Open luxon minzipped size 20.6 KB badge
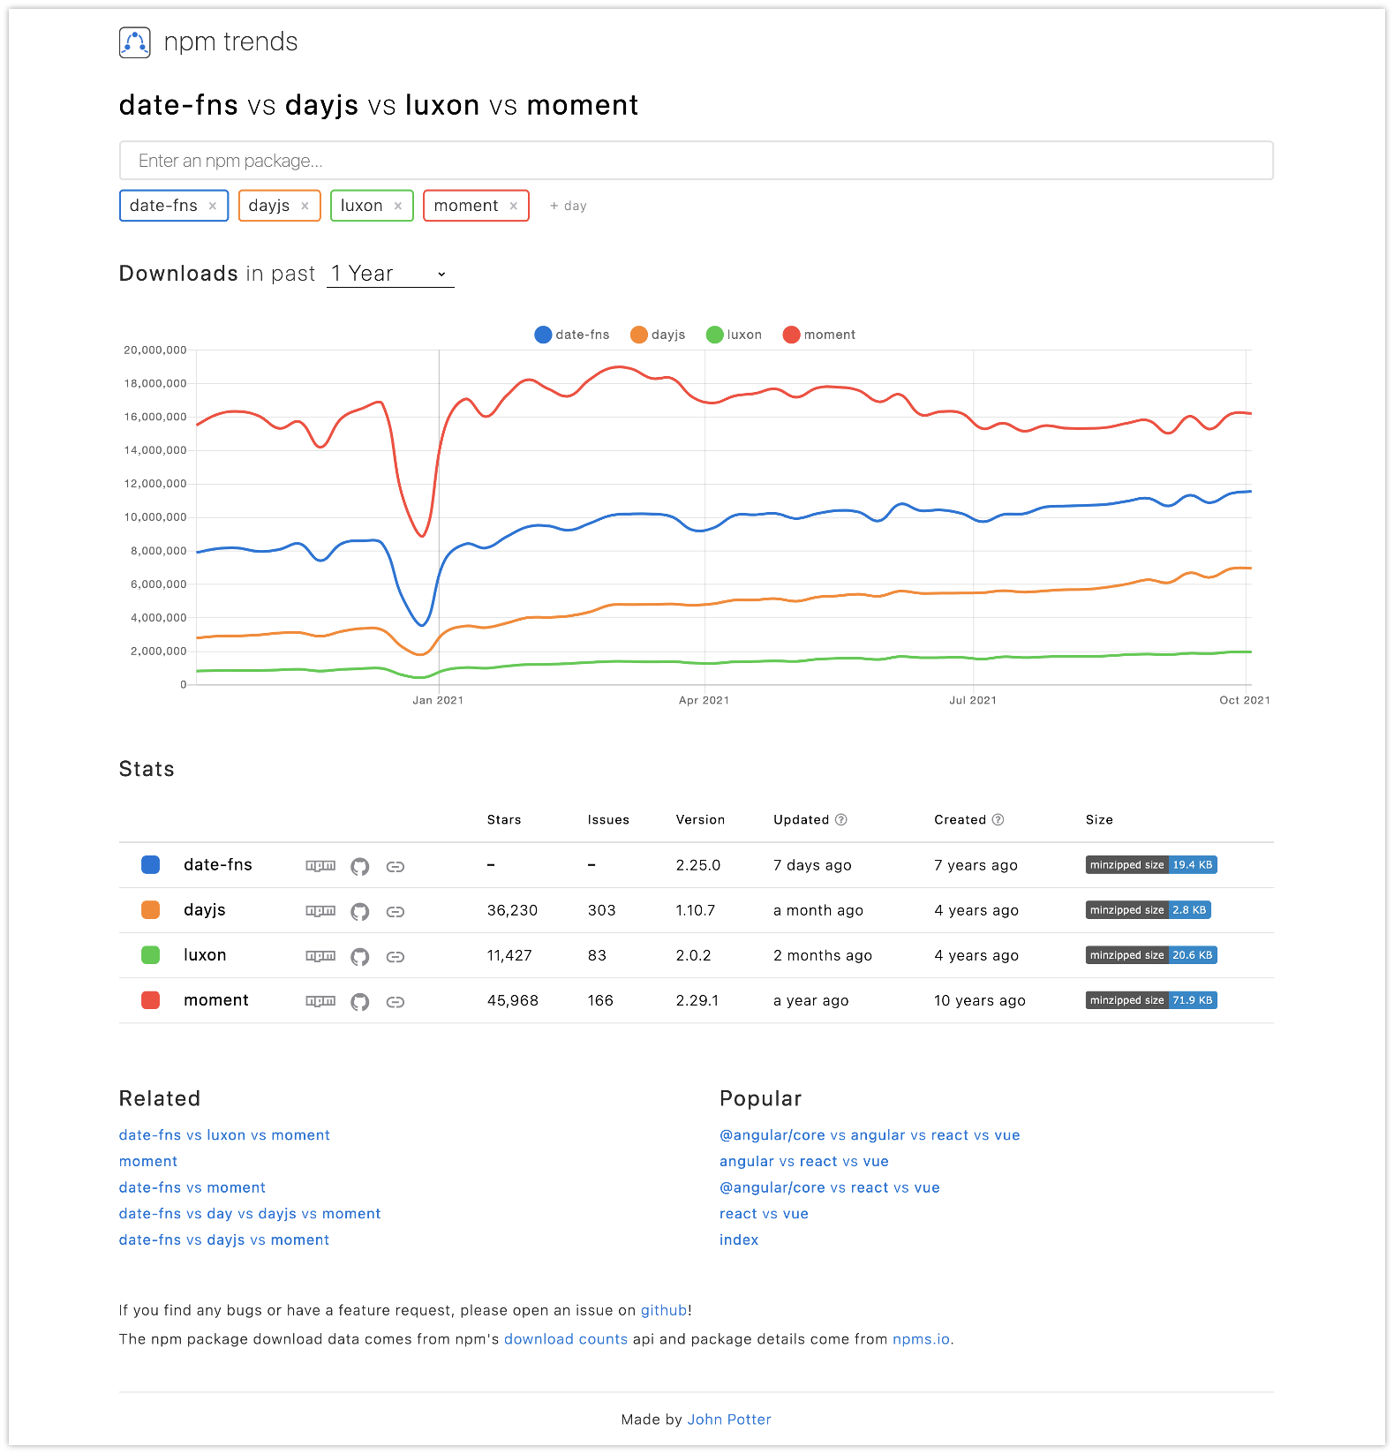This screenshot has height=1454, width=1394. [1151, 955]
